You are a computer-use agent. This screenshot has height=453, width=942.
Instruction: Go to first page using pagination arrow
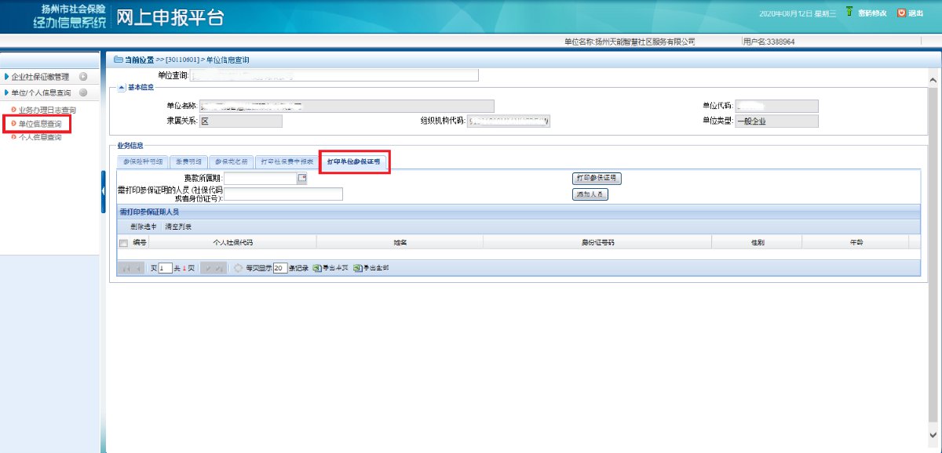tap(126, 268)
